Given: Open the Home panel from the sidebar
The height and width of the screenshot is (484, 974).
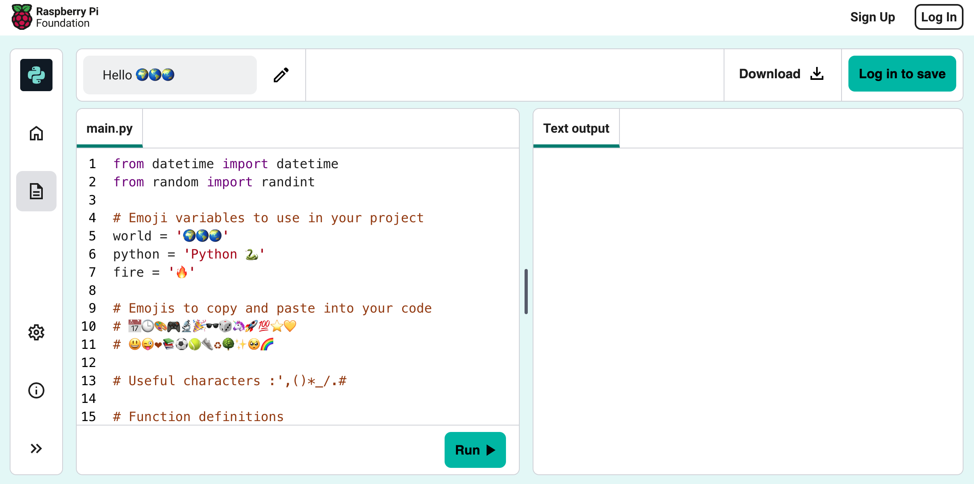Looking at the screenshot, I should pyautogui.click(x=36, y=134).
